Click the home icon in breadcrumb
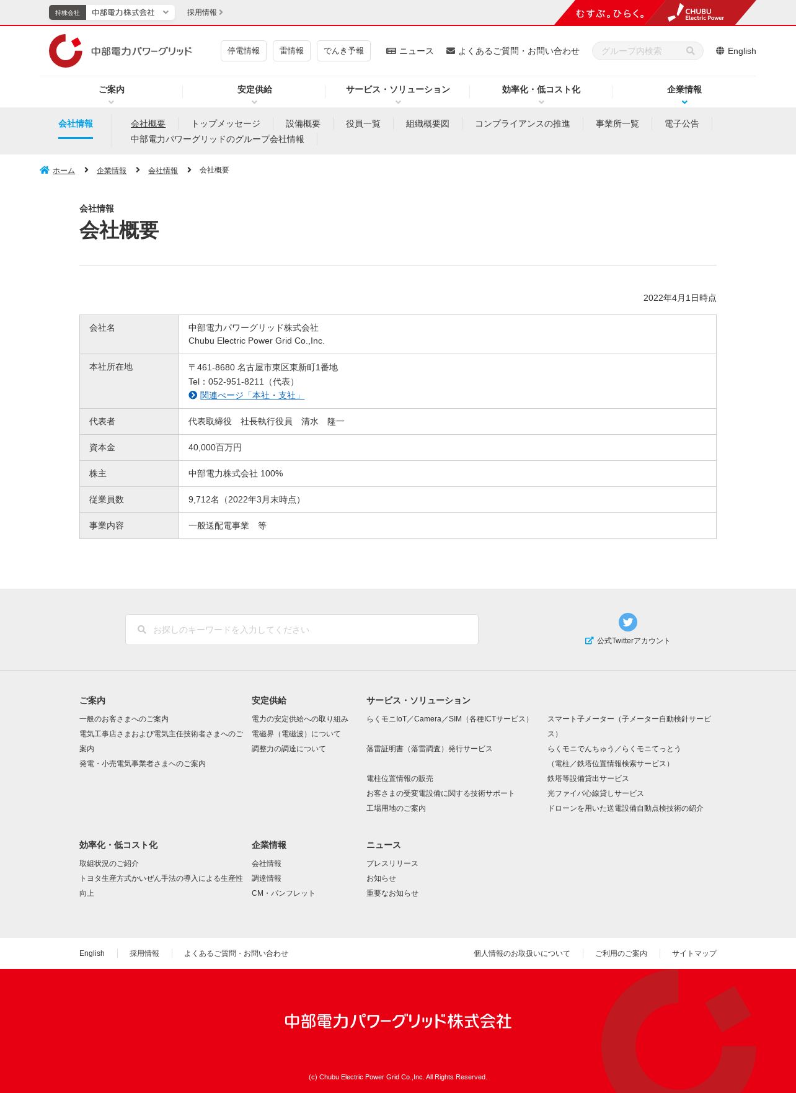 point(44,170)
